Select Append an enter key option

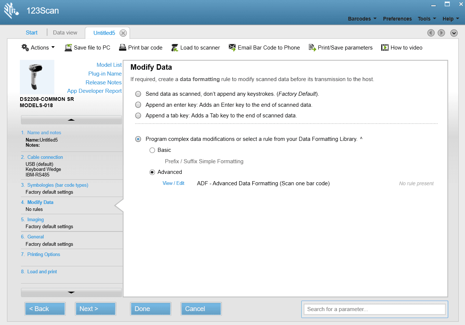click(138, 105)
